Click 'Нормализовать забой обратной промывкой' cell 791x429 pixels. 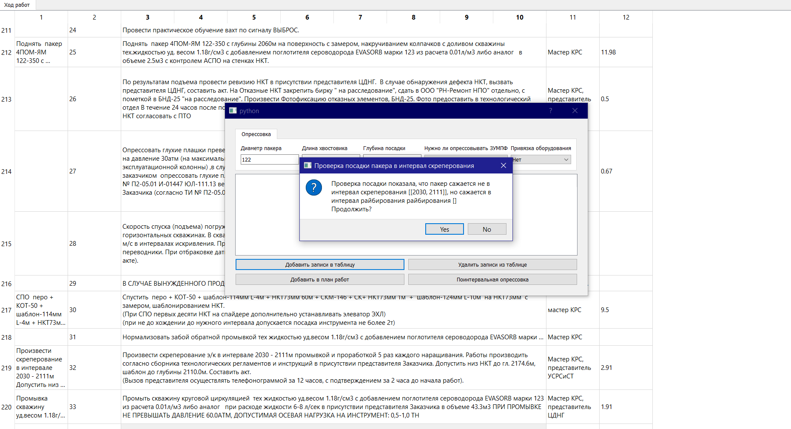click(x=333, y=337)
